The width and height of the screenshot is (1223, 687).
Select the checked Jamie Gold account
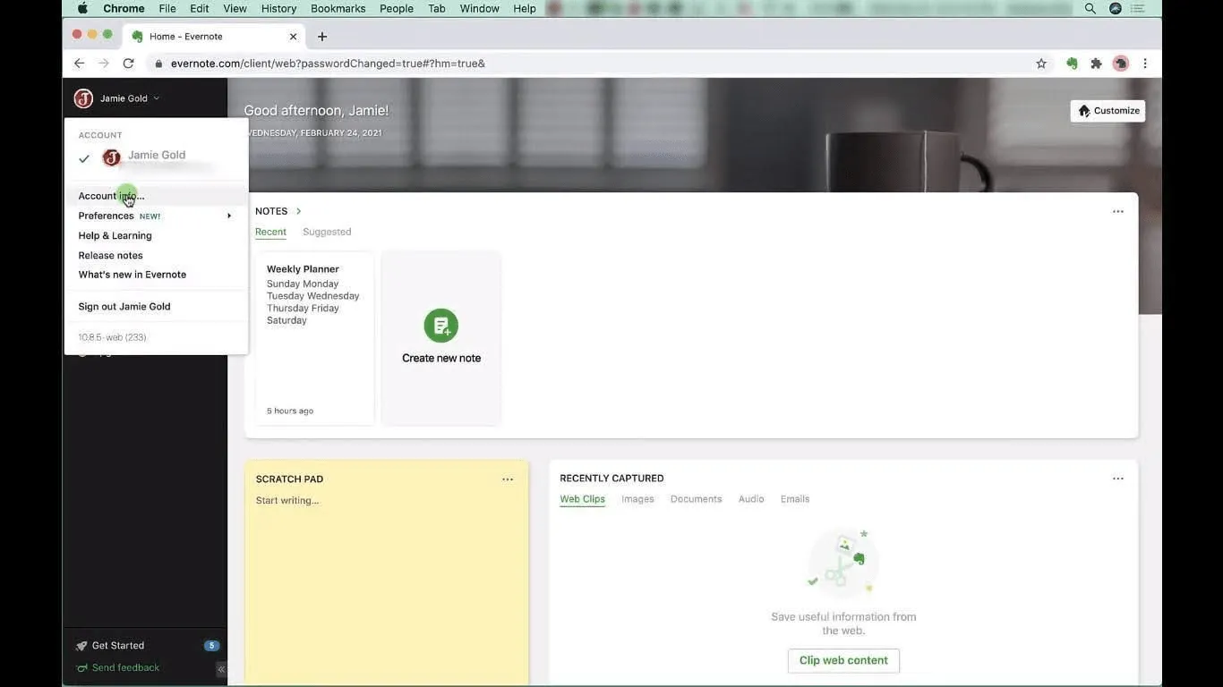point(157,158)
